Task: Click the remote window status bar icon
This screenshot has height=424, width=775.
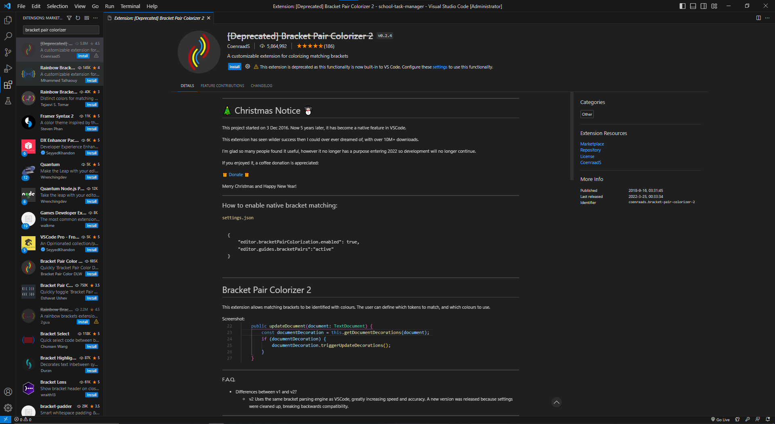Action: pyautogui.click(x=6, y=420)
